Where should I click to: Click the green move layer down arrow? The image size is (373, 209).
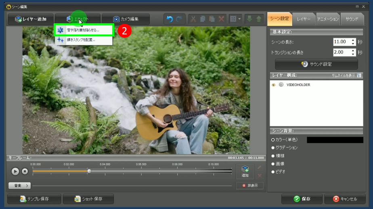(x=249, y=19)
